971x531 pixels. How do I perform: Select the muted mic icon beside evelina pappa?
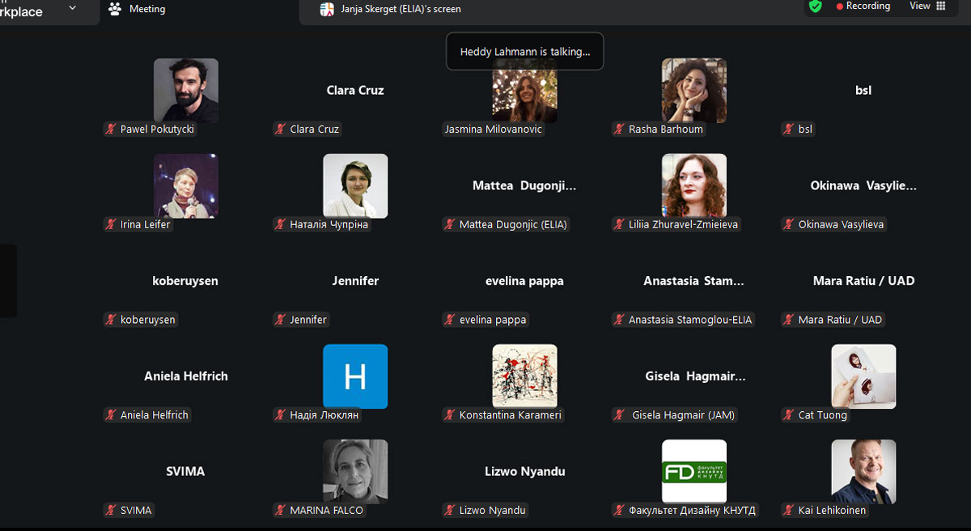click(x=450, y=320)
